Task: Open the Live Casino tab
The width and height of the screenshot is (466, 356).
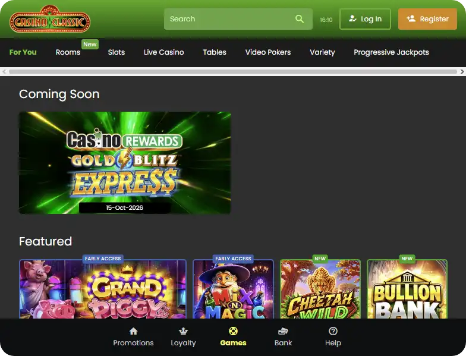Action: pos(164,52)
